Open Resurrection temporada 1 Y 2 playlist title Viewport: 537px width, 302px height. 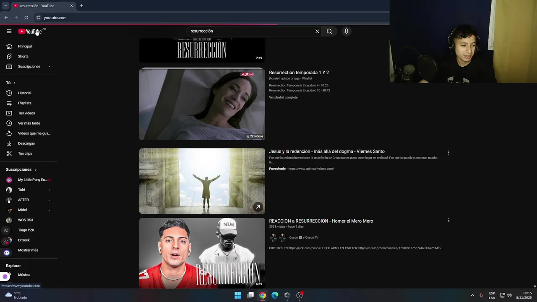(x=299, y=73)
